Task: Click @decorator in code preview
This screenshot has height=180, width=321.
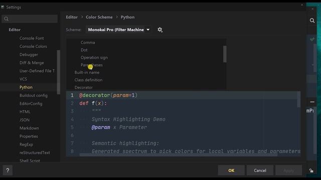Action: click(95, 95)
